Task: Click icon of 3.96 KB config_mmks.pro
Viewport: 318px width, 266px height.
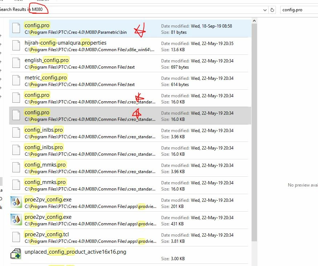Action: pos(16,167)
